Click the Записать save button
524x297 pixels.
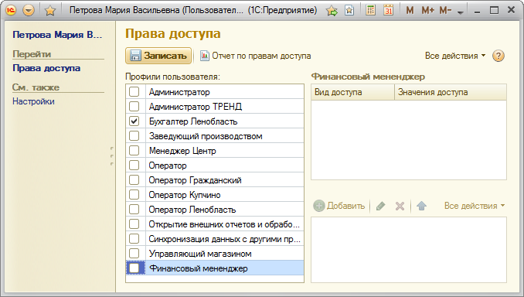158,56
